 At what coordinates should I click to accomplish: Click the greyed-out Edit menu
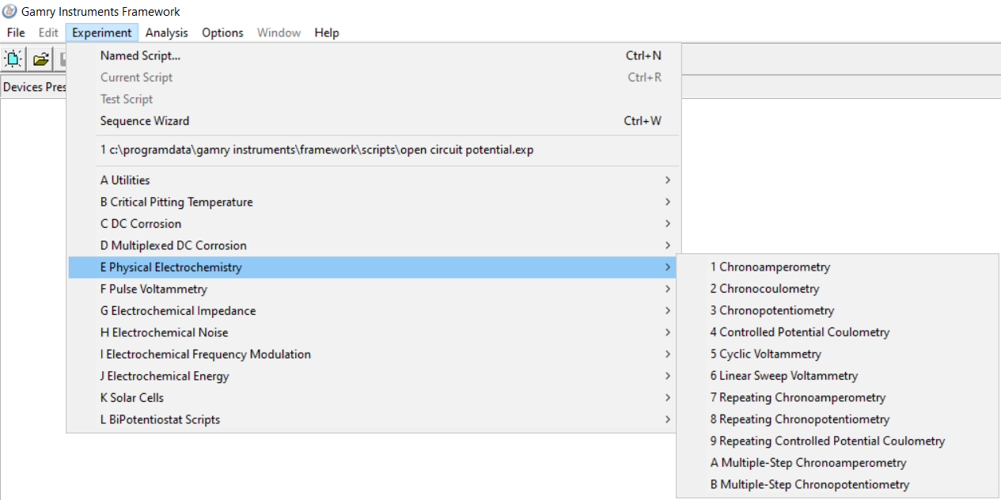(49, 32)
